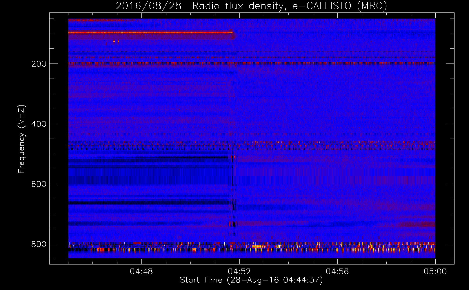The width and height of the screenshot is (469, 290).
Task: Click the 600 frequency tick label
Action: point(39,184)
